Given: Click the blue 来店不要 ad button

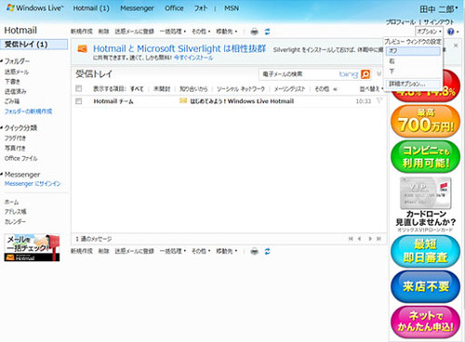Looking at the screenshot, I should tap(425, 286).
